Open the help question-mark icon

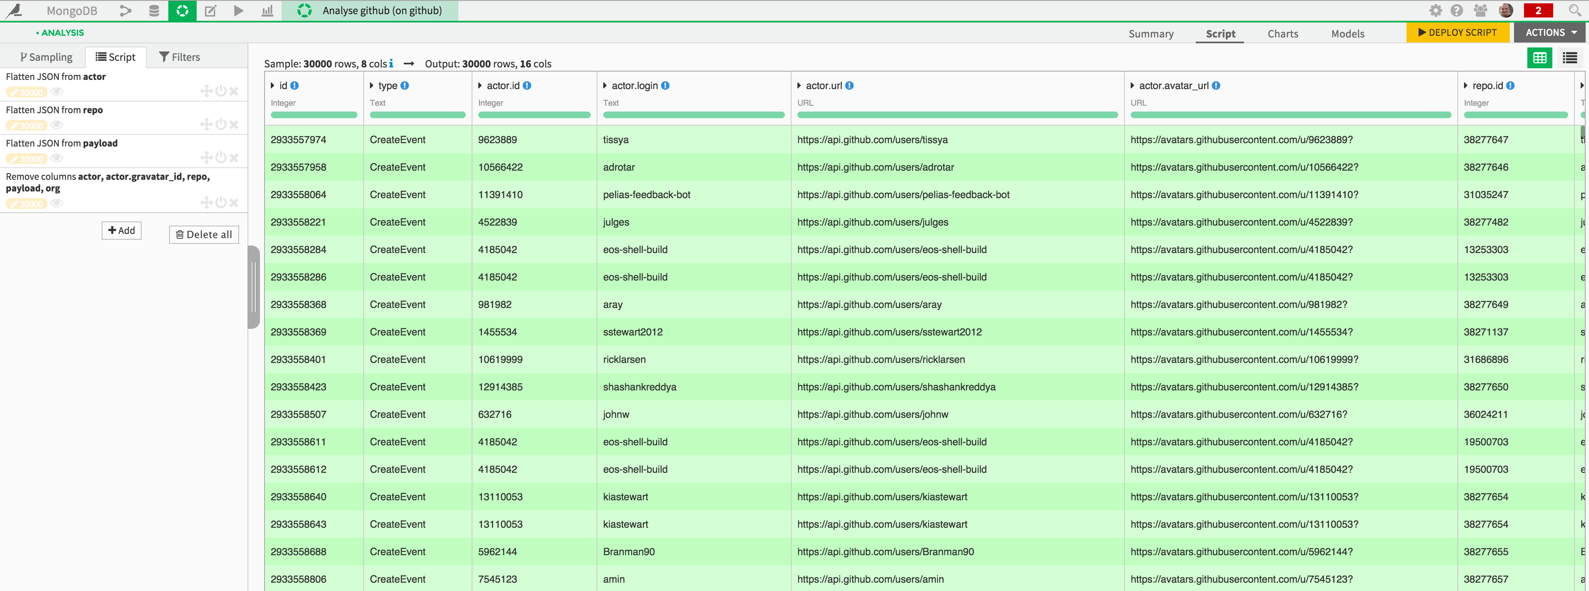[1457, 10]
